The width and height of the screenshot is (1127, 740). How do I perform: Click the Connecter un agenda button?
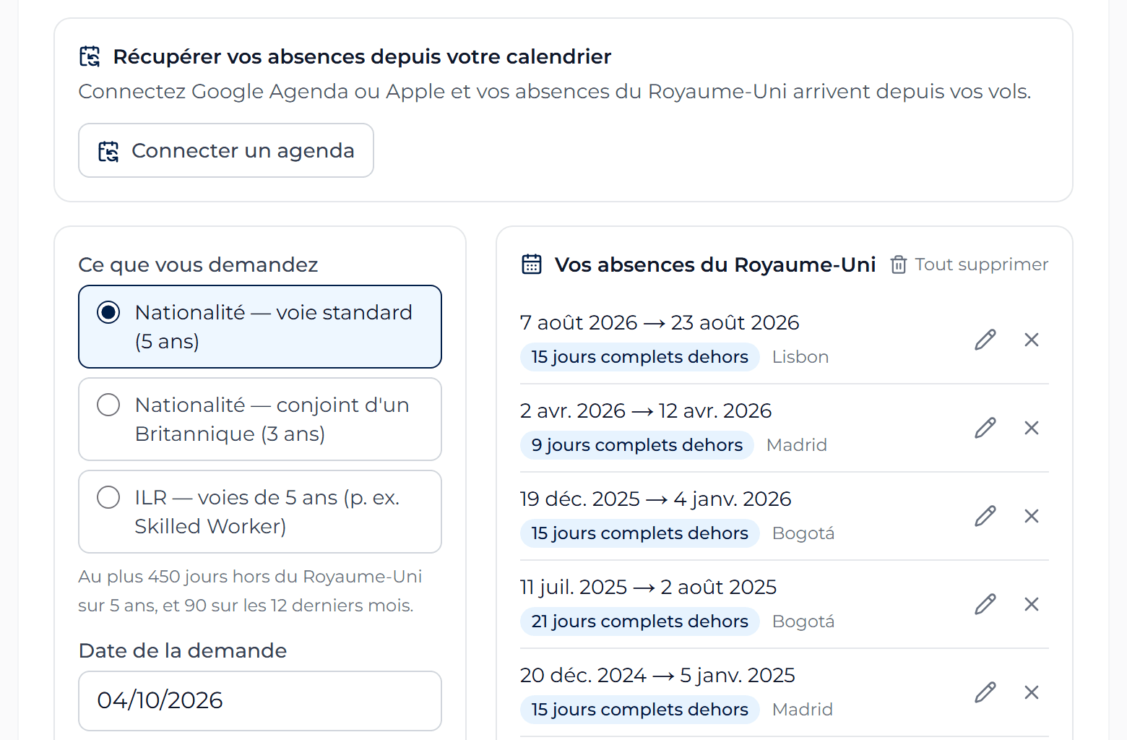click(x=226, y=150)
